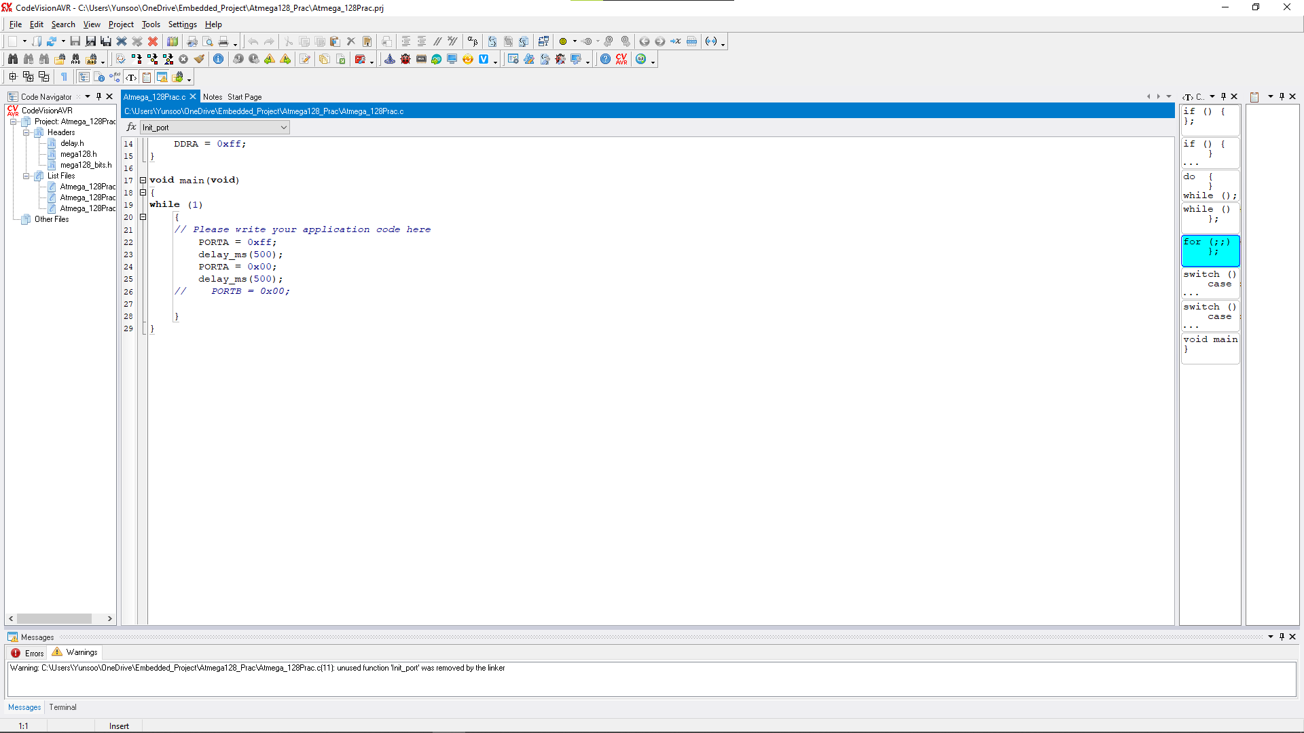This screenshot has height=733, width=1304.
Task: Click the Save file toolbar icon
Action: [x=75, y=41]
